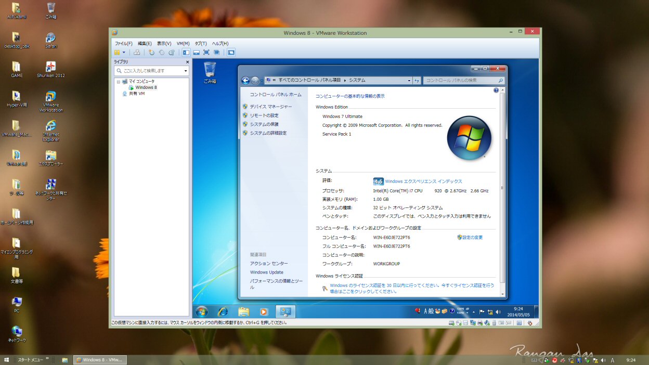This screenshot has width=649, height=365.
Task: Switch to Unity mode toolbar icon
Action: [216, 53]
